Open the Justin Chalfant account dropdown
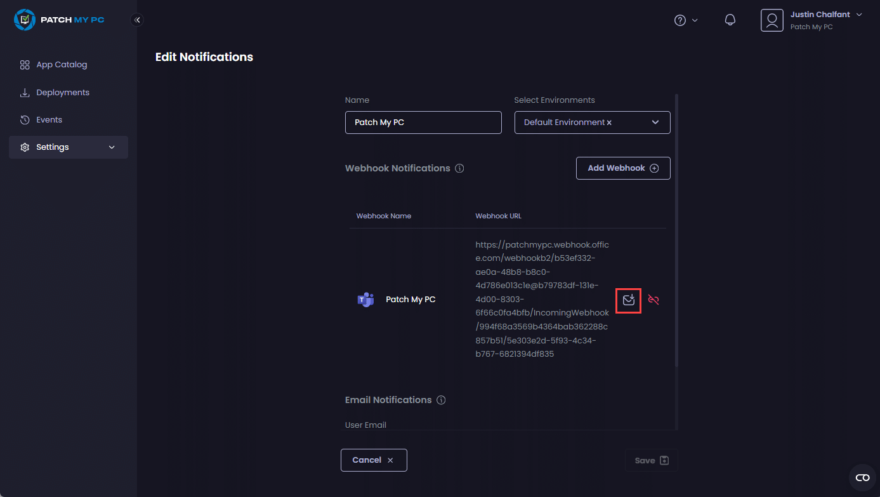Screen dimensions: 880x497 click(859, 15)
